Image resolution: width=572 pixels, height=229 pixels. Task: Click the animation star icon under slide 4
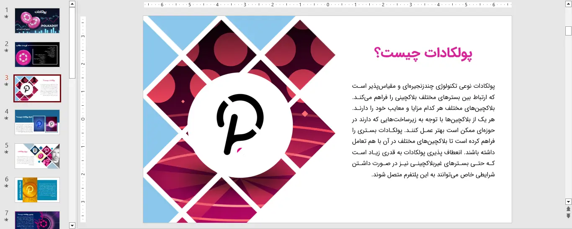(x=6, y=118)
